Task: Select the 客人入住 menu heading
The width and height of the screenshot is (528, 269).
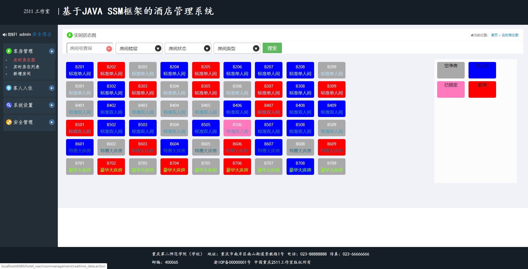Action: pyautogui.click(x=23, y=88)
